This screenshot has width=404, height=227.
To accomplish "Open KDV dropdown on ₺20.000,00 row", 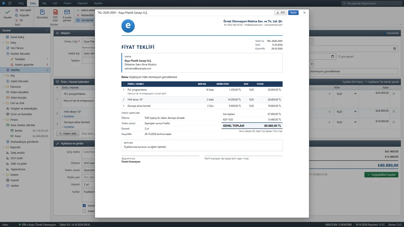I will (x=346, y=94).
